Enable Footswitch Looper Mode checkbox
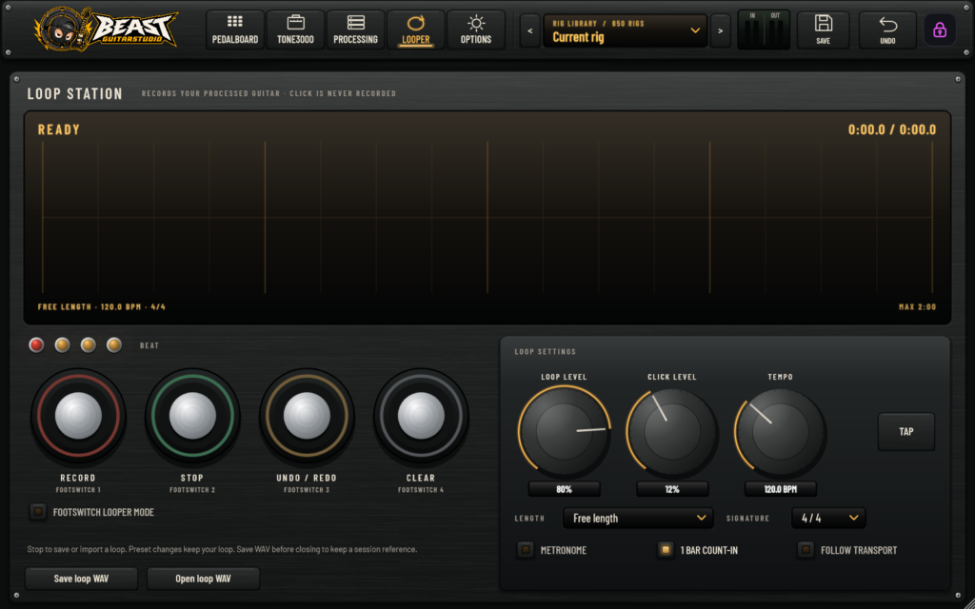Screen dimensions: 975x609 [x=38, y=511]
